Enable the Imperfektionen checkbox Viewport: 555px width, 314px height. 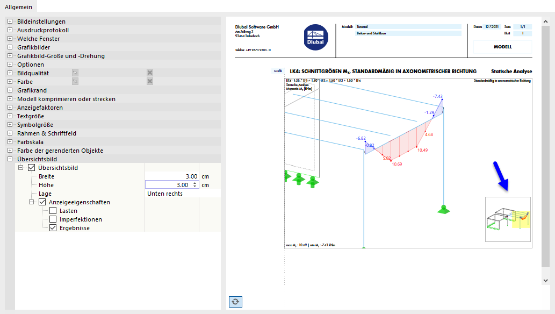coord(53,219)
